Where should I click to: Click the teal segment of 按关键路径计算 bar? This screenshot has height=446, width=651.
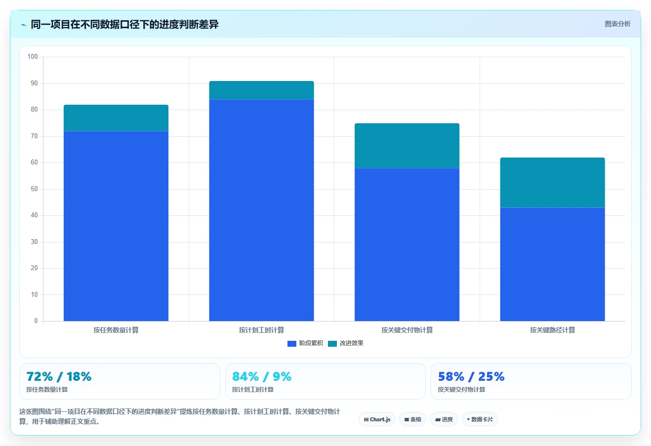[x=552, y=183]
